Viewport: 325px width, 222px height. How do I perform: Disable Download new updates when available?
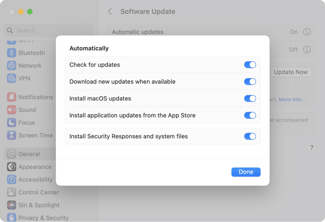coord(250,82)
